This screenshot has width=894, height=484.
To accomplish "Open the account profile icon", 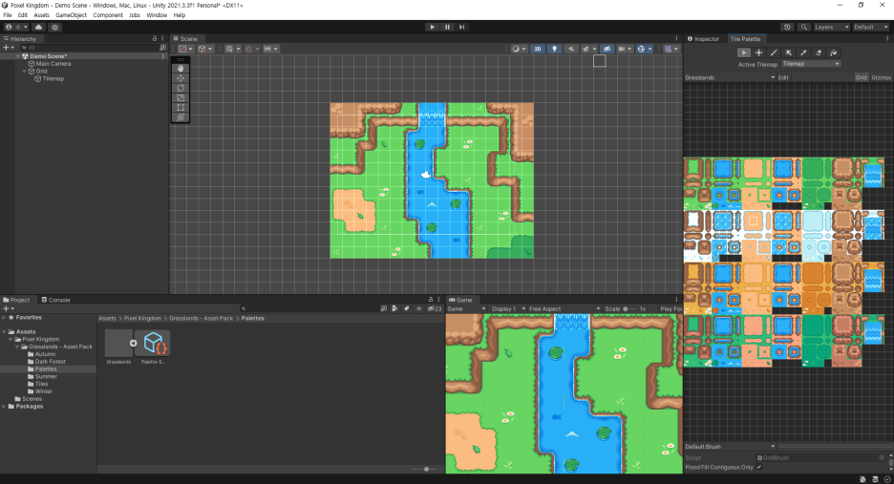I will click(x=9, y=27).
